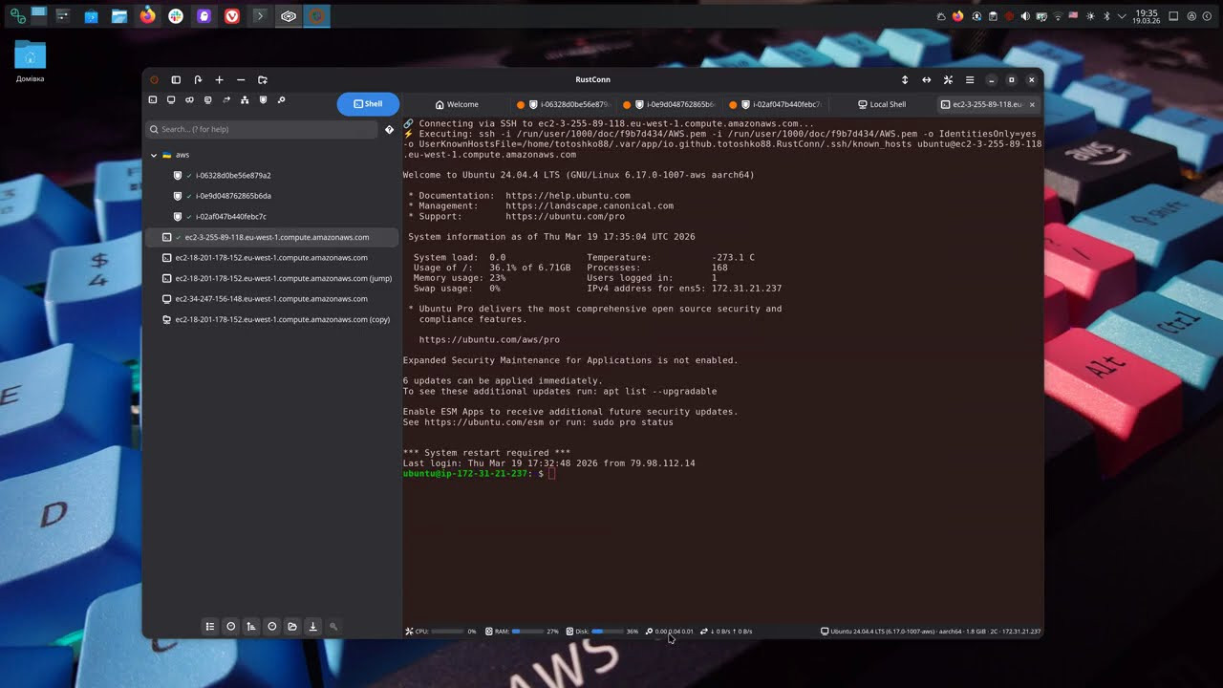1223x688 pixels.
Task: Click the plus icon to add a connection
Action: pyautogui.click(x=219, y=80)
